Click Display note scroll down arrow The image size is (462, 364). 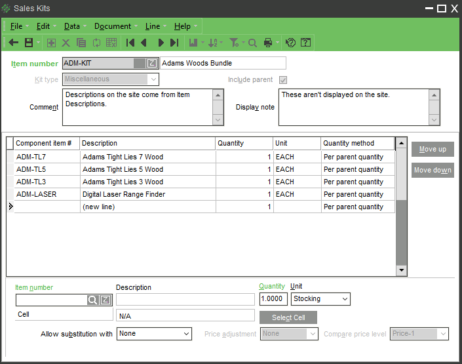coord(434,120)
